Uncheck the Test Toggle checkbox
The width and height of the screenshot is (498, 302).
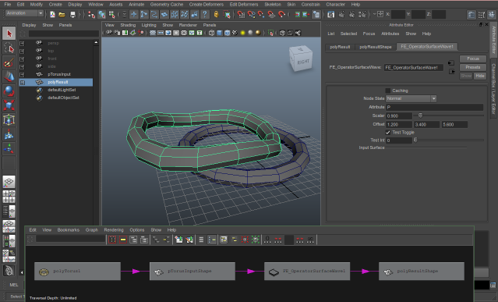pyautogui.click(x=388, y=132)
